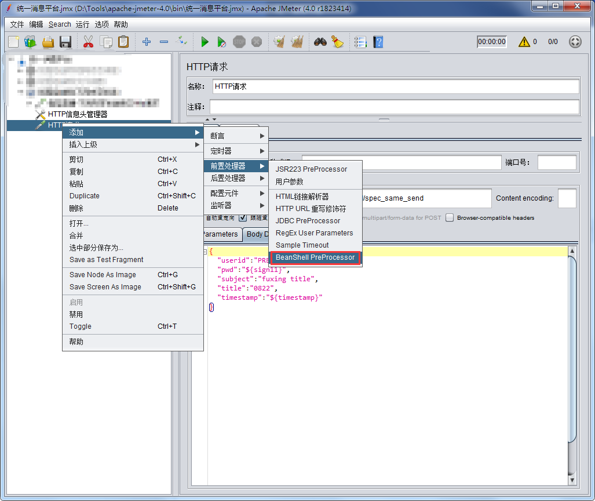The width and height of the screenshot is (595, 501).
Task: Click the Clear results broom icon
Action: [279, 42]
